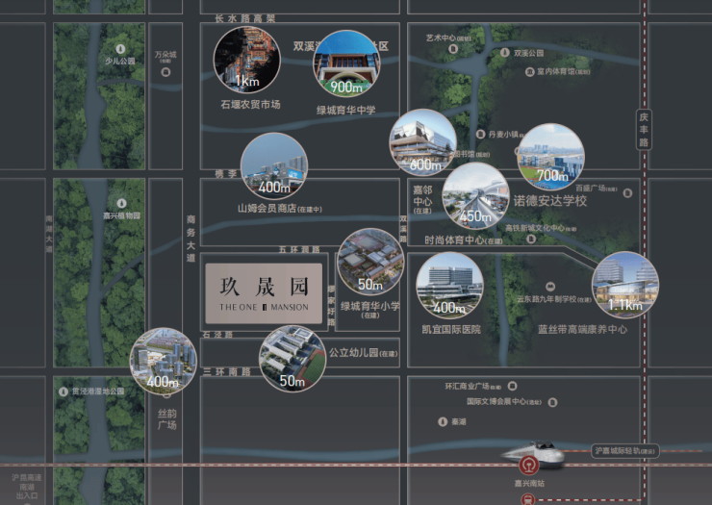Viewport: 712px width, 505px height.
Task: Click the 商务大道 road label
Action: [191, 239]
